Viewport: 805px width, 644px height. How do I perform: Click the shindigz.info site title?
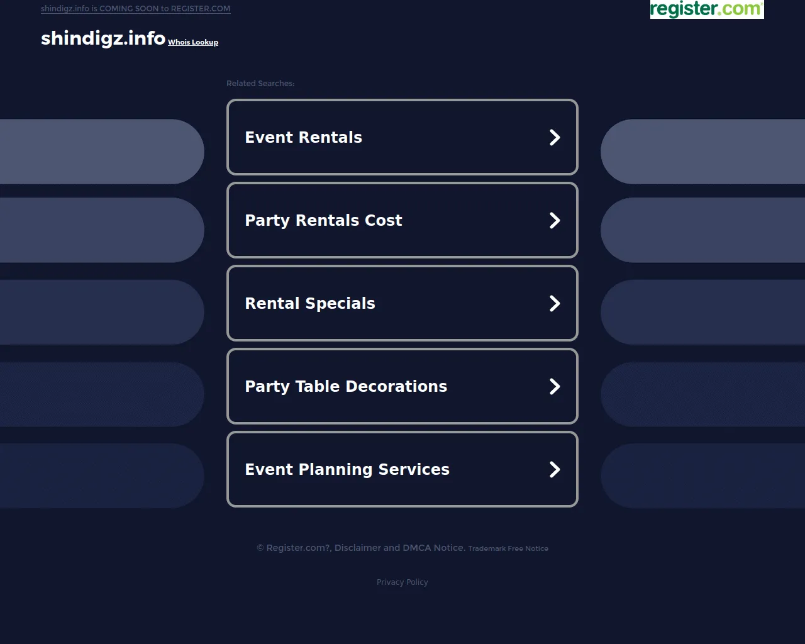tap(103, 38)
